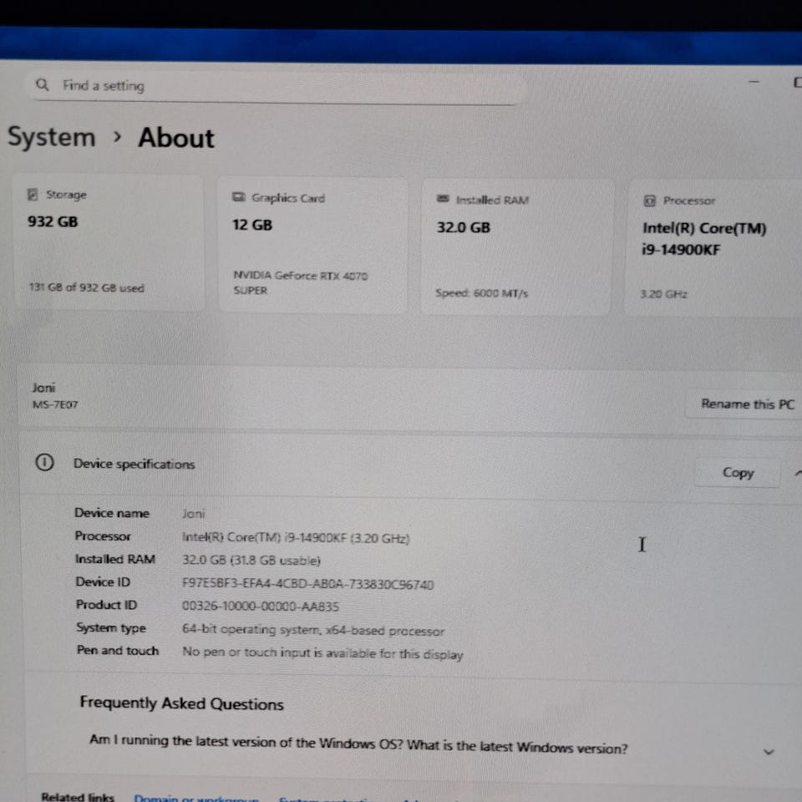Click the Installed RAM icon
802x802 pixels.
coord(443,199)
